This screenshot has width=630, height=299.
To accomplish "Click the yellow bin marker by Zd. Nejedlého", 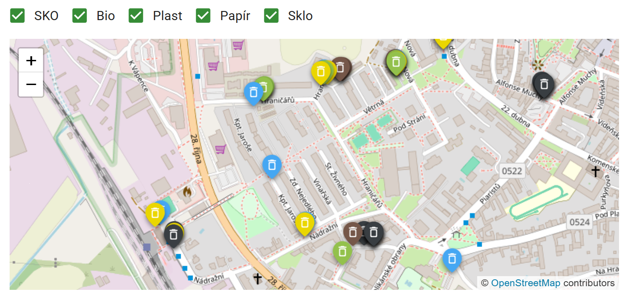I will coord(304,223).
